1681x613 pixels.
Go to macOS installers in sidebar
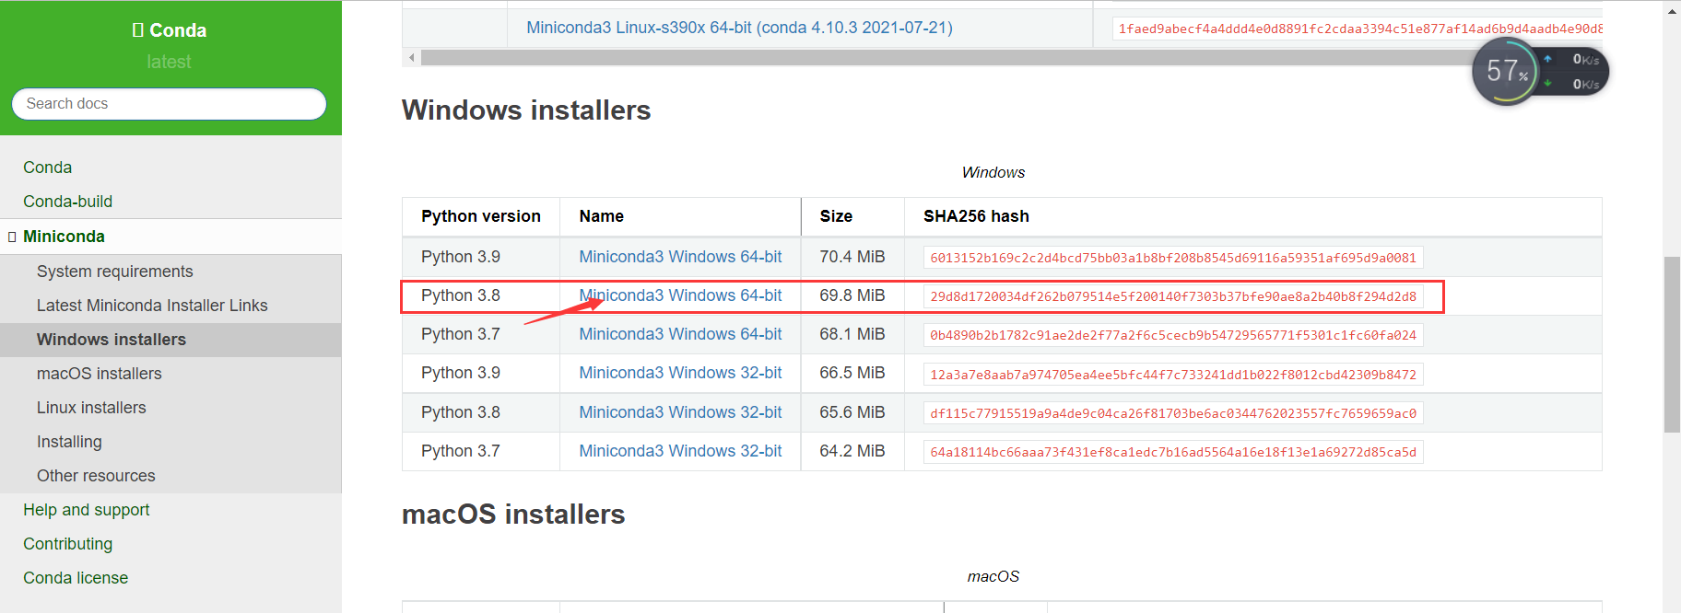[100, 374]
